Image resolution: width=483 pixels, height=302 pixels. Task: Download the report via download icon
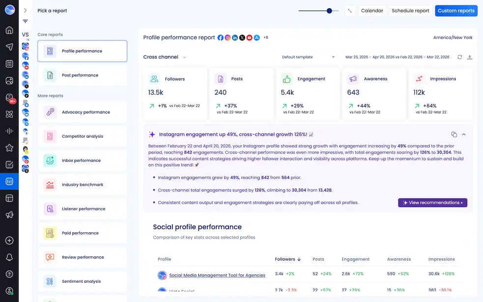[x=470, y=57]
